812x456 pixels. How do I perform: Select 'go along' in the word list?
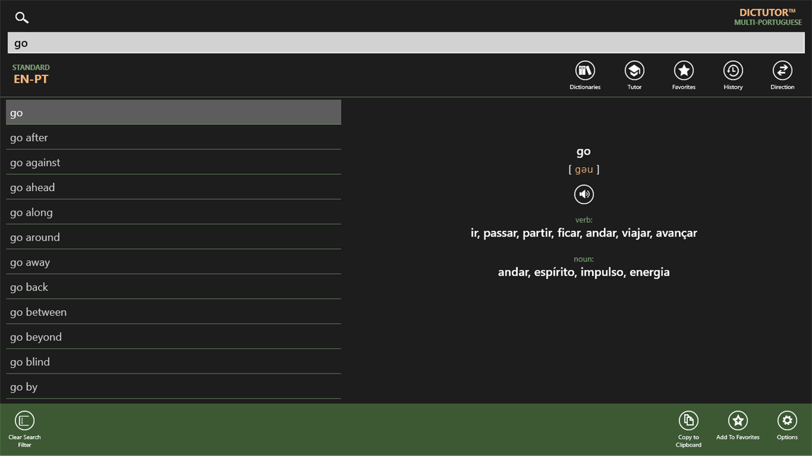click(174, 212)
